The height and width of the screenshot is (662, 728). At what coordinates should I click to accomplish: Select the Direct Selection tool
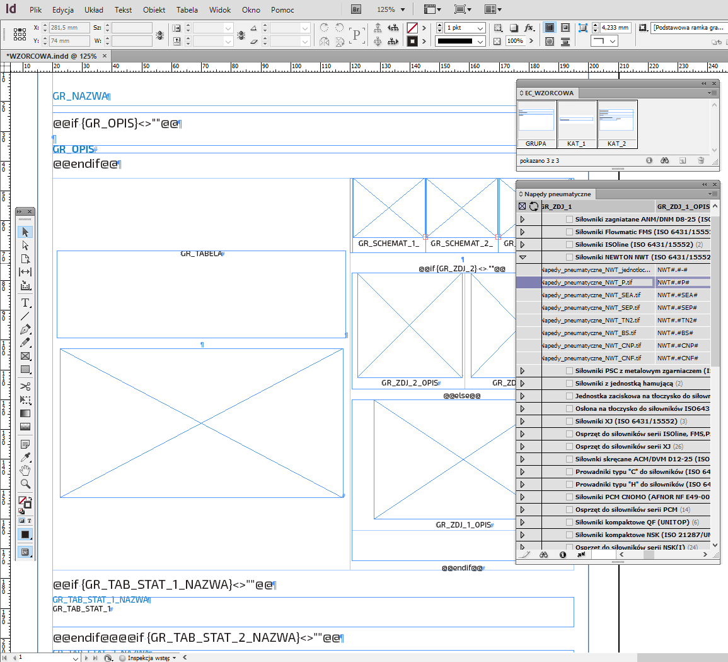[25, 245]
